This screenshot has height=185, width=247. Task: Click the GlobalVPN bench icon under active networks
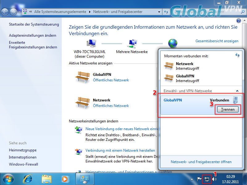(x=82, y=77)
